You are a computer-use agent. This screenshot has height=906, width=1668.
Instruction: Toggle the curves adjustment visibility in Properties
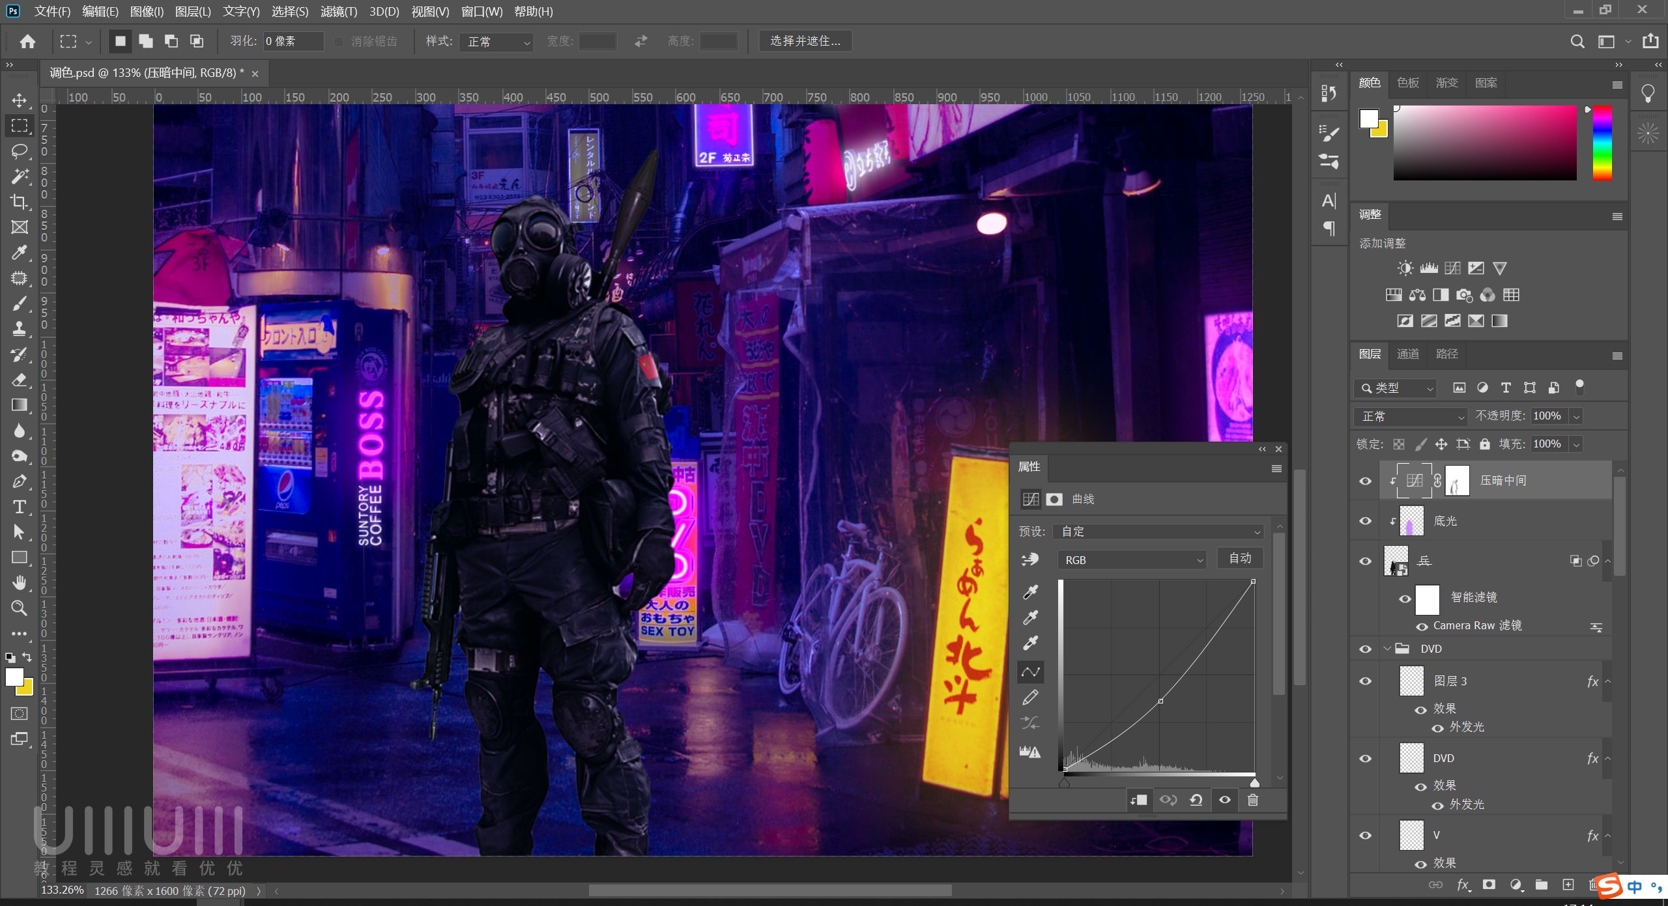click(x=1224, y=800)
